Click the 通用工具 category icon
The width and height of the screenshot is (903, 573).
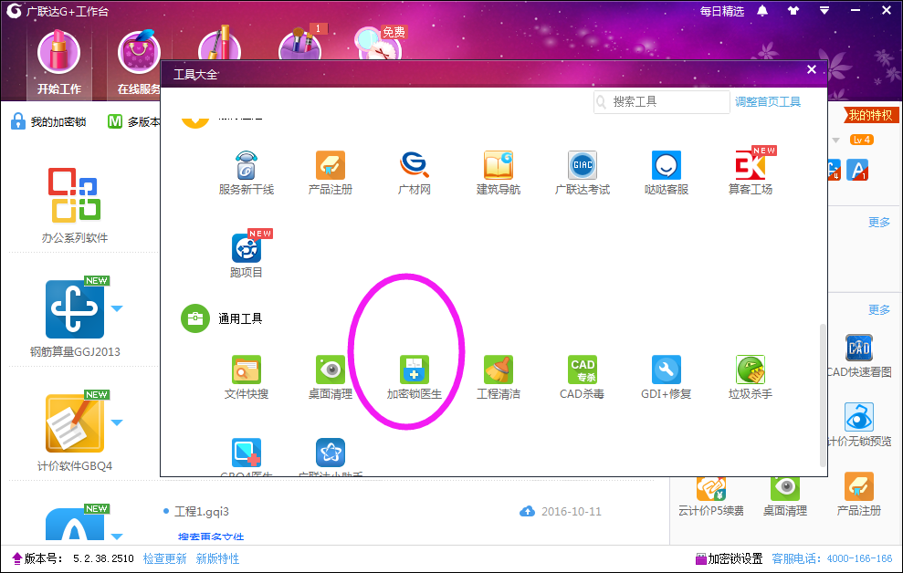click(195, 318)
